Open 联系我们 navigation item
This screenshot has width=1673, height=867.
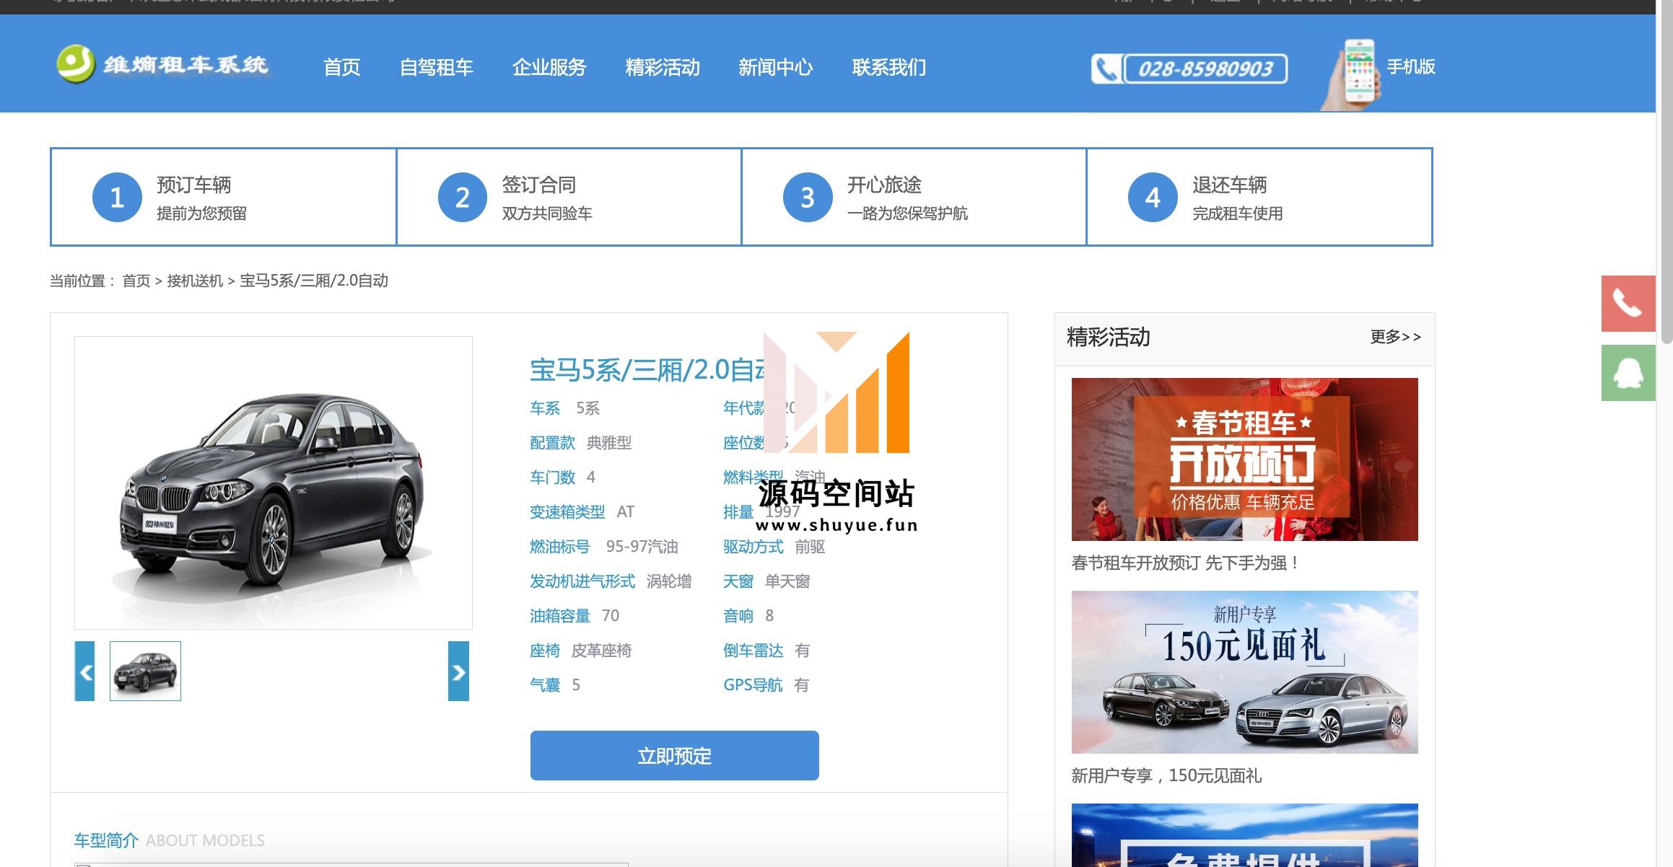pos(889,68)
